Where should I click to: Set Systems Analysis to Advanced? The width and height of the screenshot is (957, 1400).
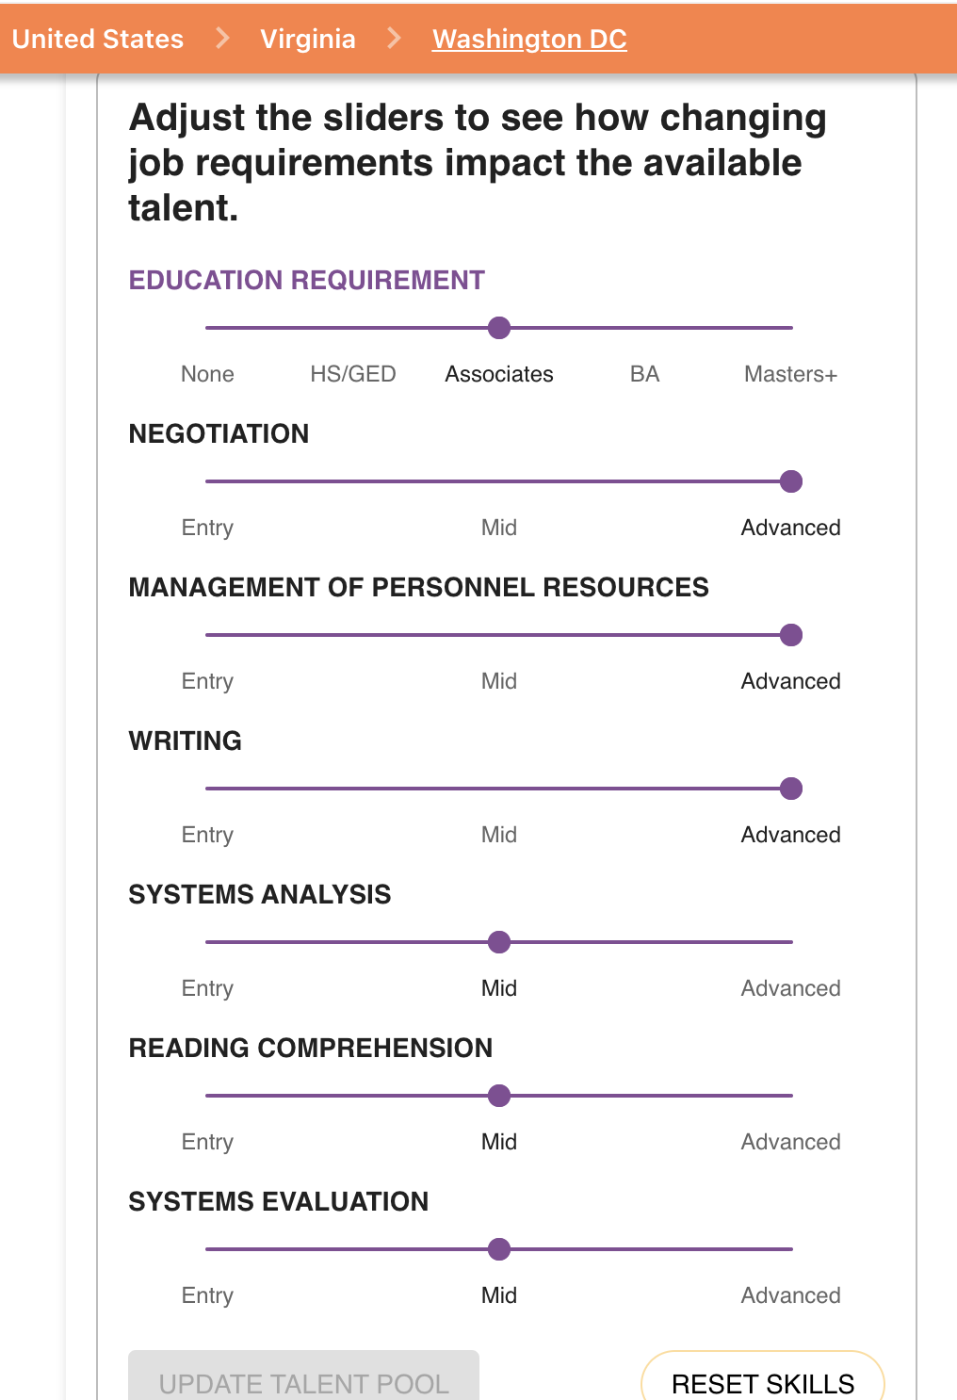pyautogui.click(x=790, y=988)
